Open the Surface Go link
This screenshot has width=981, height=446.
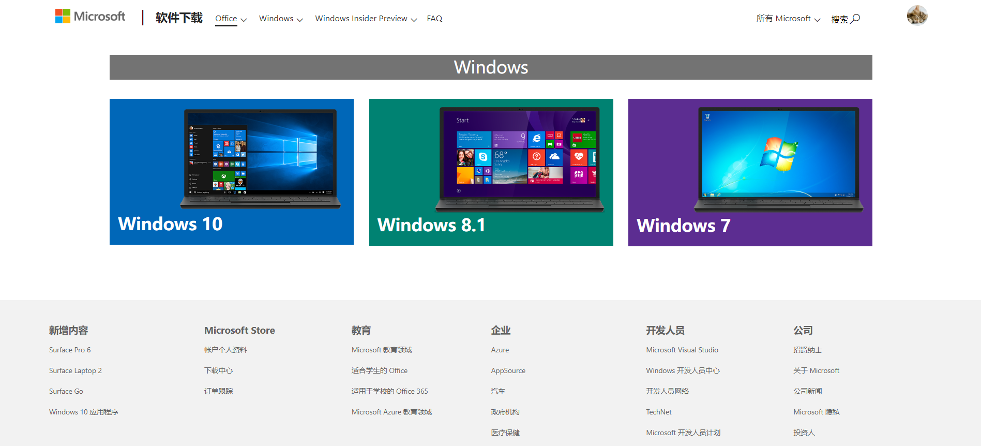[66, 391]
